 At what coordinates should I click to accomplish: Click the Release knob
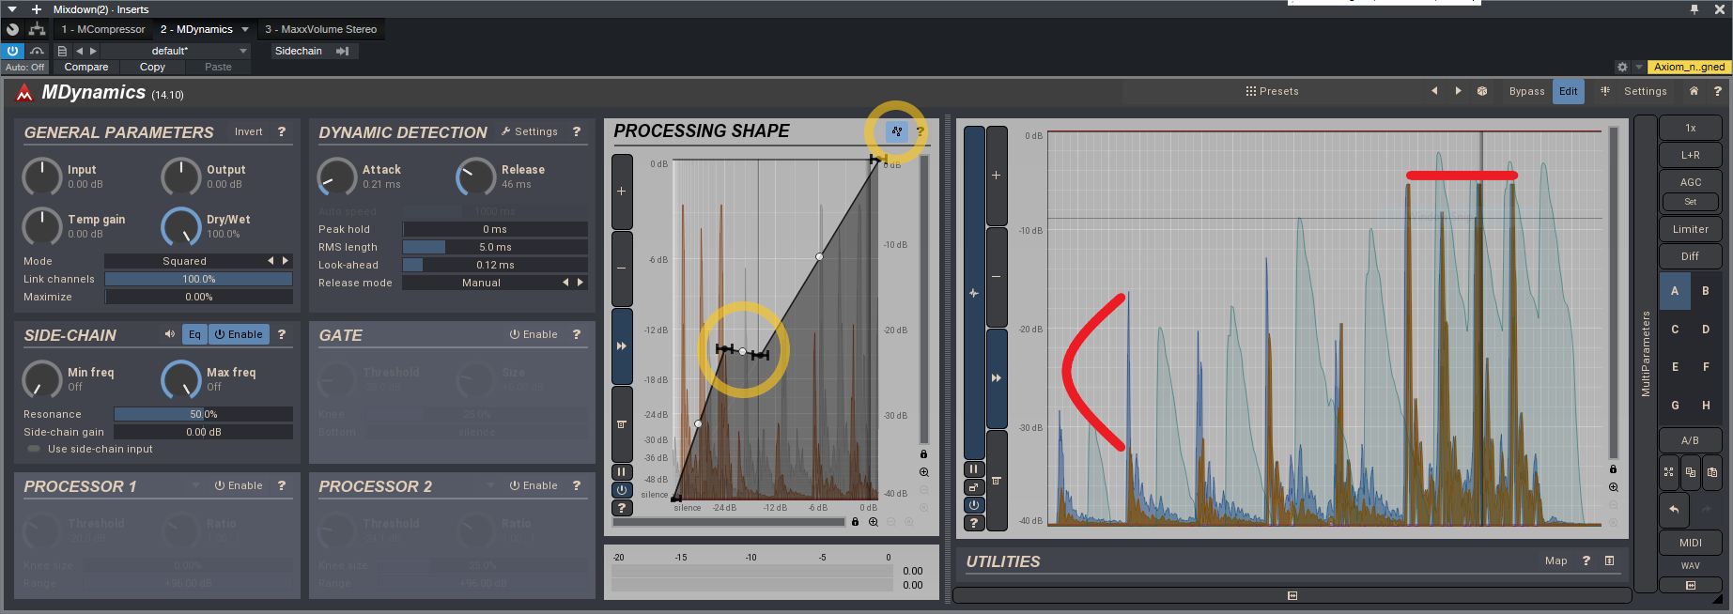475,177
